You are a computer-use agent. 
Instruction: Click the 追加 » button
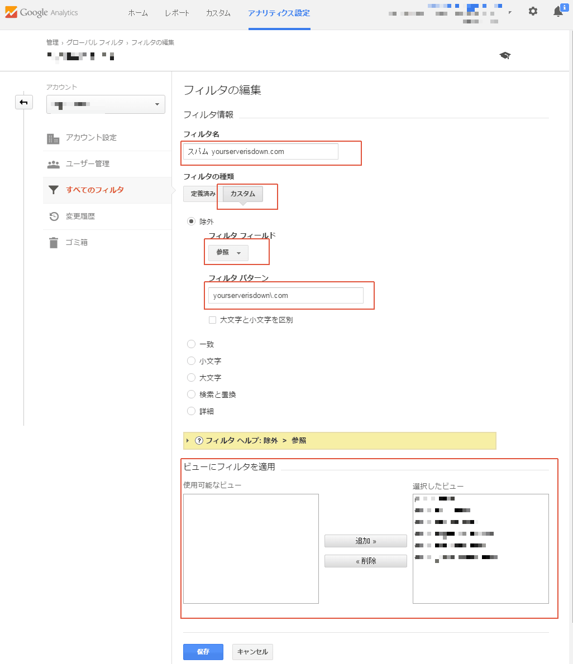pos(366,541)
